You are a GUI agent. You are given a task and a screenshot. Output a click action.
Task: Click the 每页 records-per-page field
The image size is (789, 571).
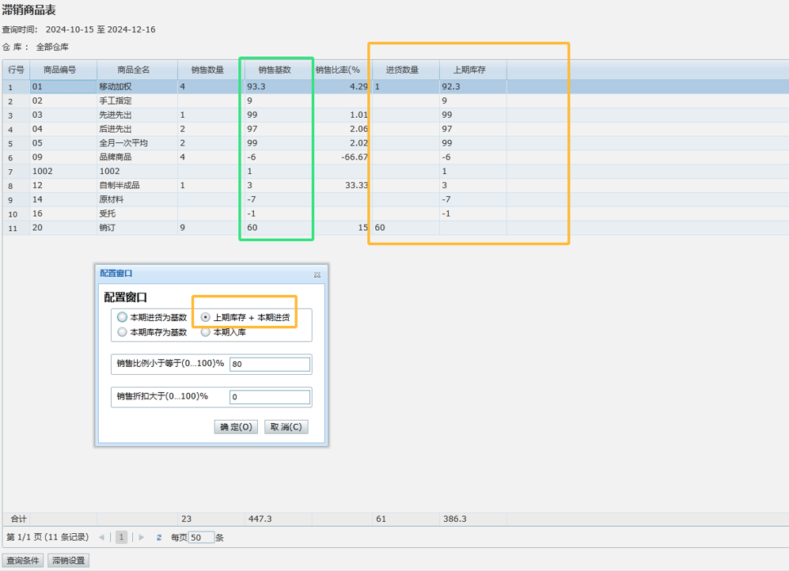coord(201,538)
